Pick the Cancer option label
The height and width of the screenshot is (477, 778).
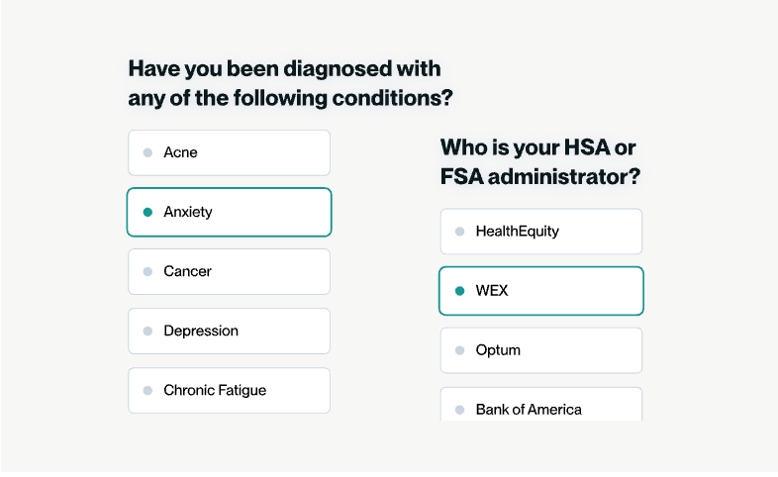click(188, 271)
